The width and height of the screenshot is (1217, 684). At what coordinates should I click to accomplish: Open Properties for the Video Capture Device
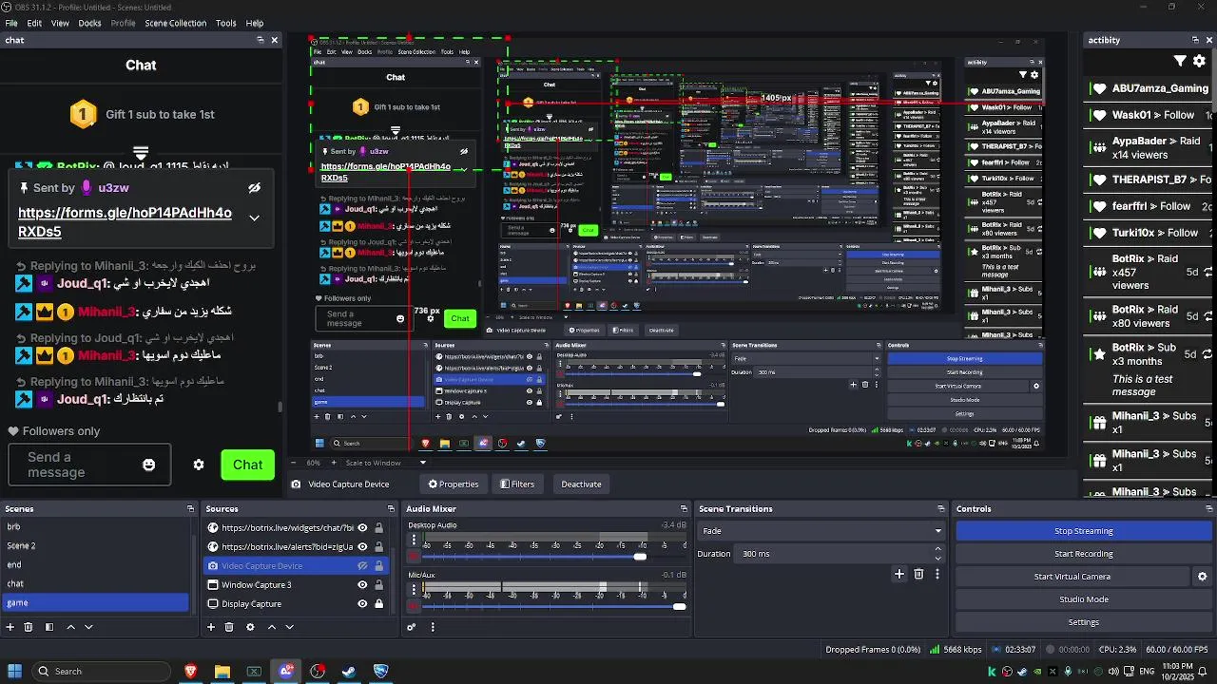pos(454,484)
